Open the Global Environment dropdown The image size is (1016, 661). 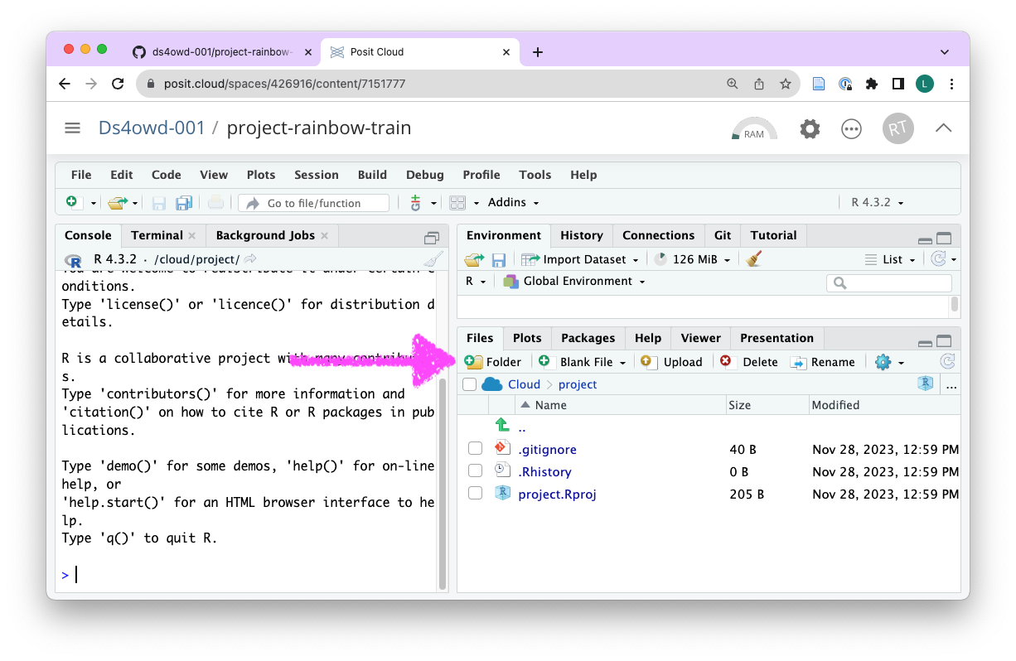point(574,282)
